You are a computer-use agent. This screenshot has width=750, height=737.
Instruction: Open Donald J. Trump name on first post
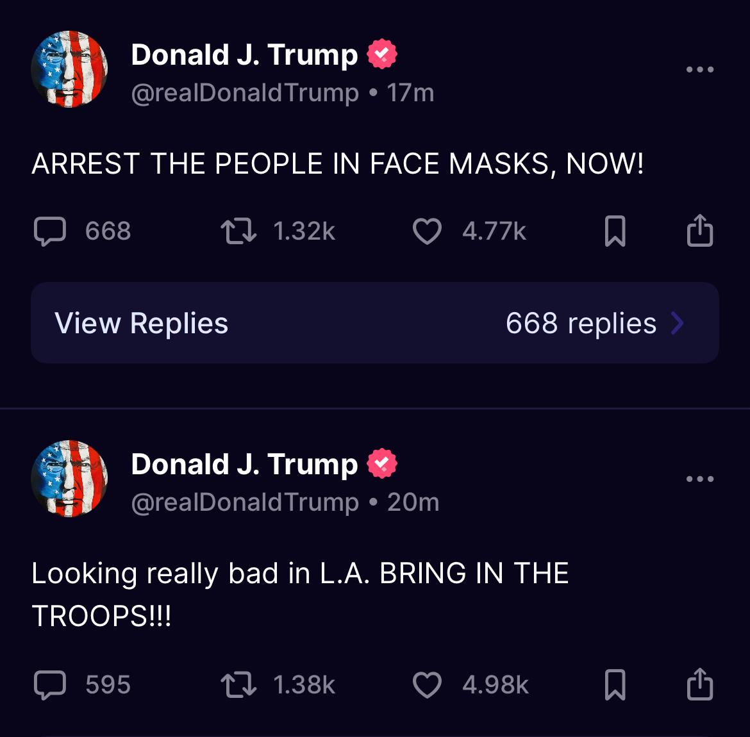tap(244, 55)
